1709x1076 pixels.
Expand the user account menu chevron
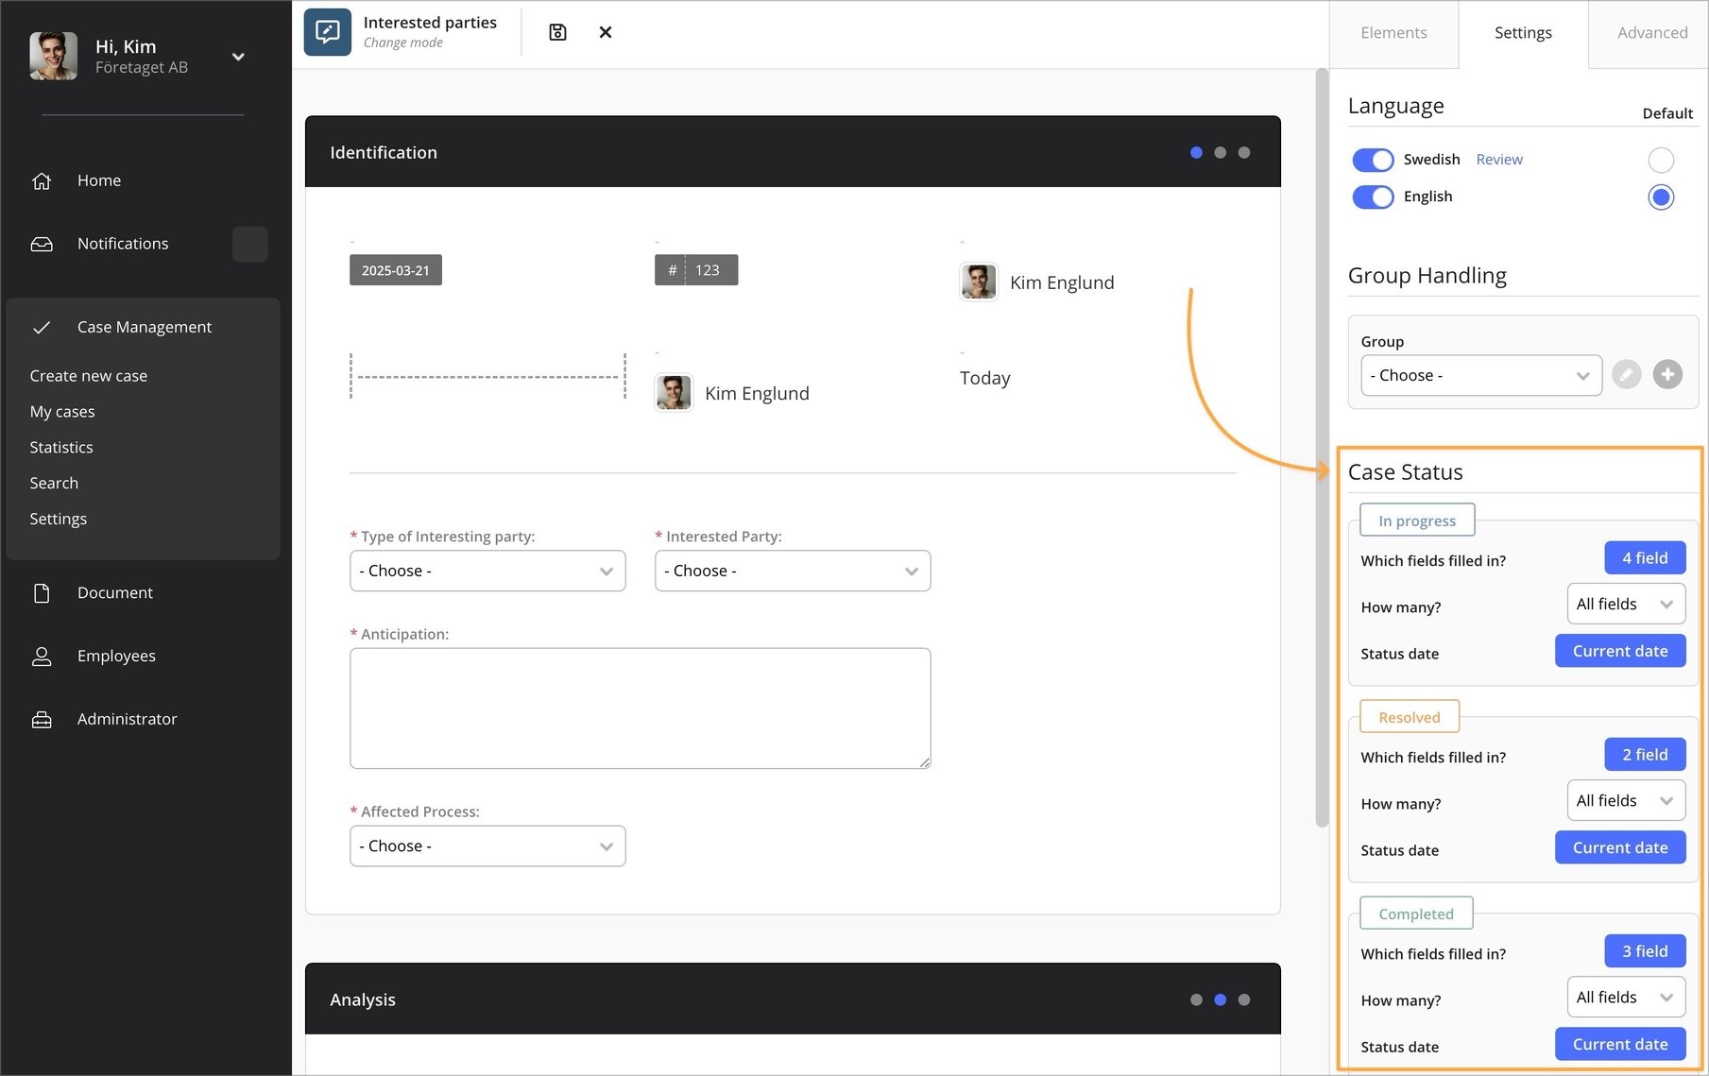238,57
